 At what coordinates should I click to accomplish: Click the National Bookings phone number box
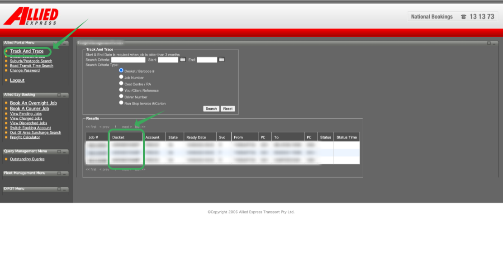[x=453, y=17]
